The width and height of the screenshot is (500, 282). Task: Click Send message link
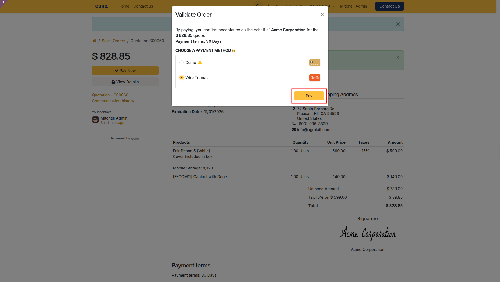pos(112,123)
